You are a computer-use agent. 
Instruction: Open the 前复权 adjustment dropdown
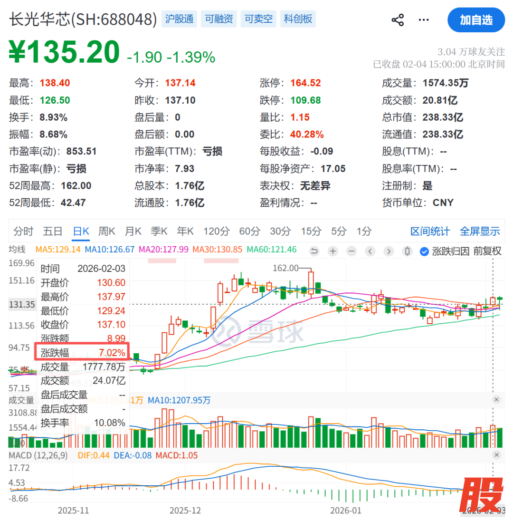click(x=487, y=251)
